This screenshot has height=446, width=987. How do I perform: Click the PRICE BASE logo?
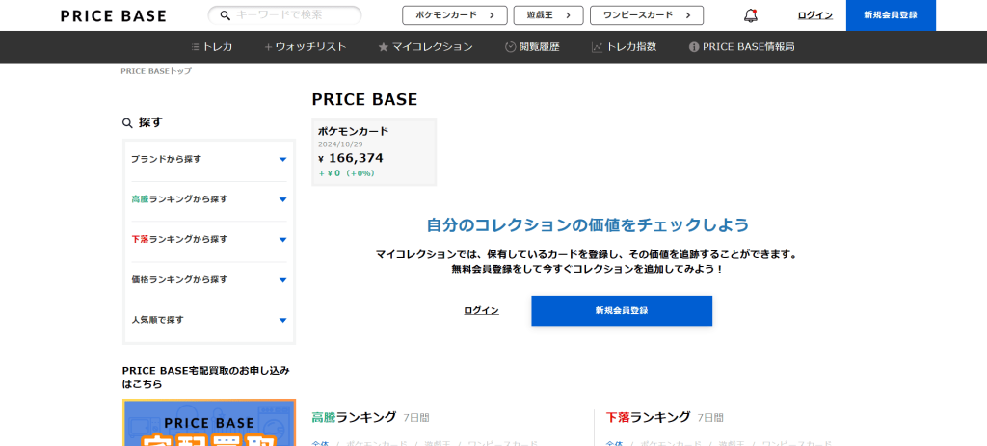[x=114, y=15]
